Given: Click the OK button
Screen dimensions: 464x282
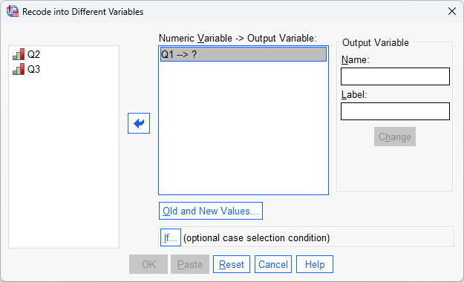Looking at the screenshot, I should [148, 264].
